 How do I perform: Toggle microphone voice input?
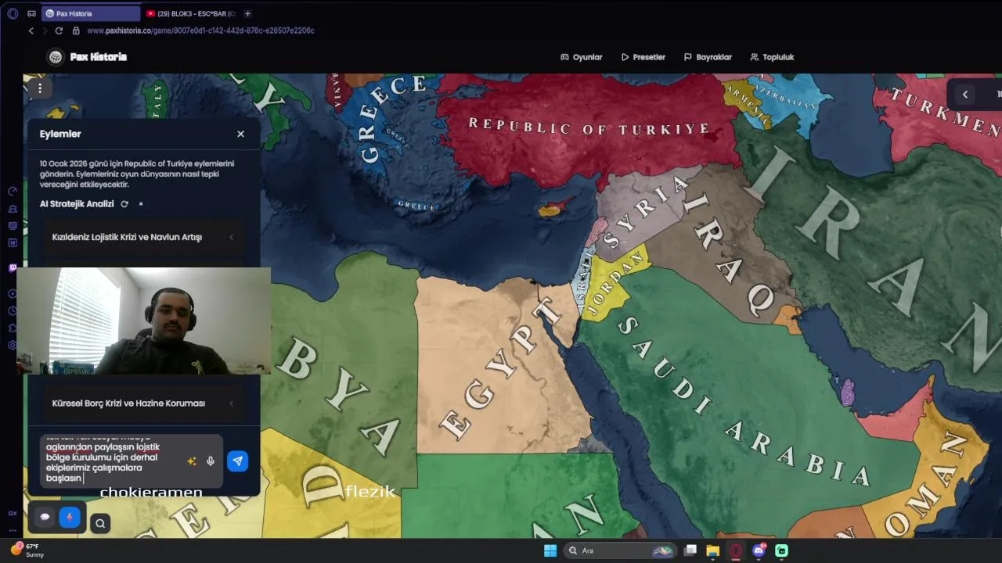coord(211,461)
